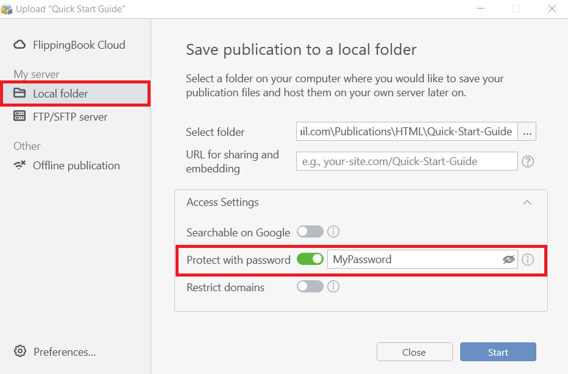Select Offline publication option
This screenshot has height=374, width=568.
[66, 166]
